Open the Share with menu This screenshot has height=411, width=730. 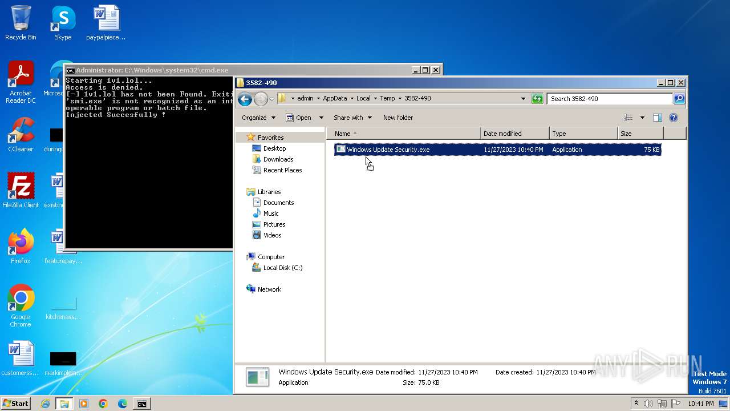(x=352, y=118)
